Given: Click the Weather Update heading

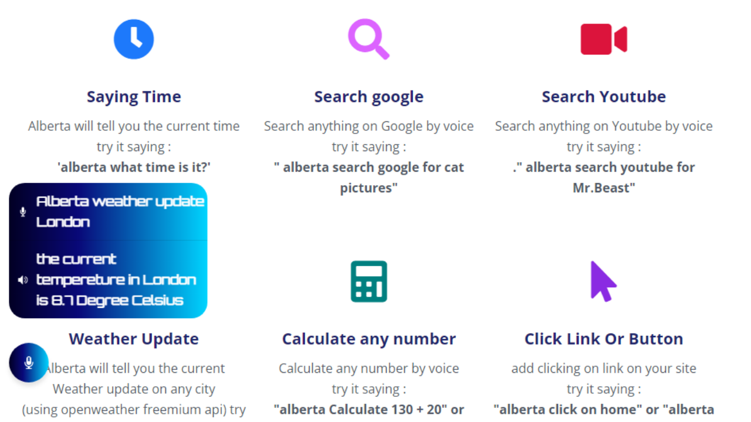Looking at the screenshot, I should click(x=134, y=339).
